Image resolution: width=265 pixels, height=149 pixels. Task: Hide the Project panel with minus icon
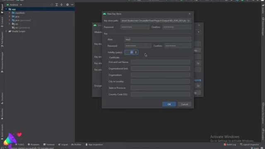[72, 5]
